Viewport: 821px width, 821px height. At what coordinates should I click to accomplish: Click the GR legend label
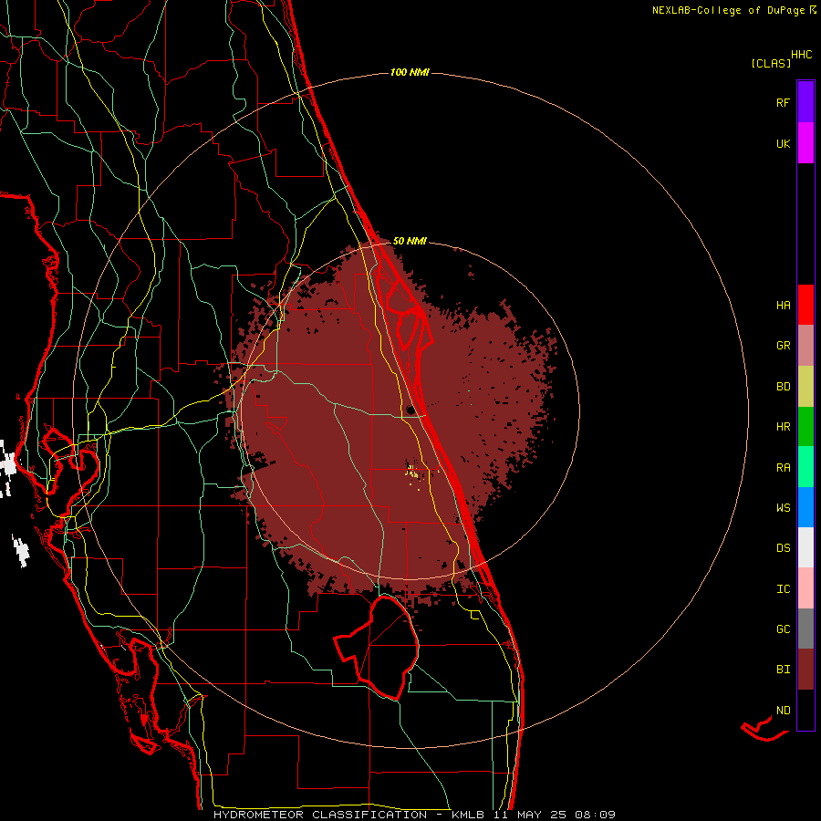[783, 346]
